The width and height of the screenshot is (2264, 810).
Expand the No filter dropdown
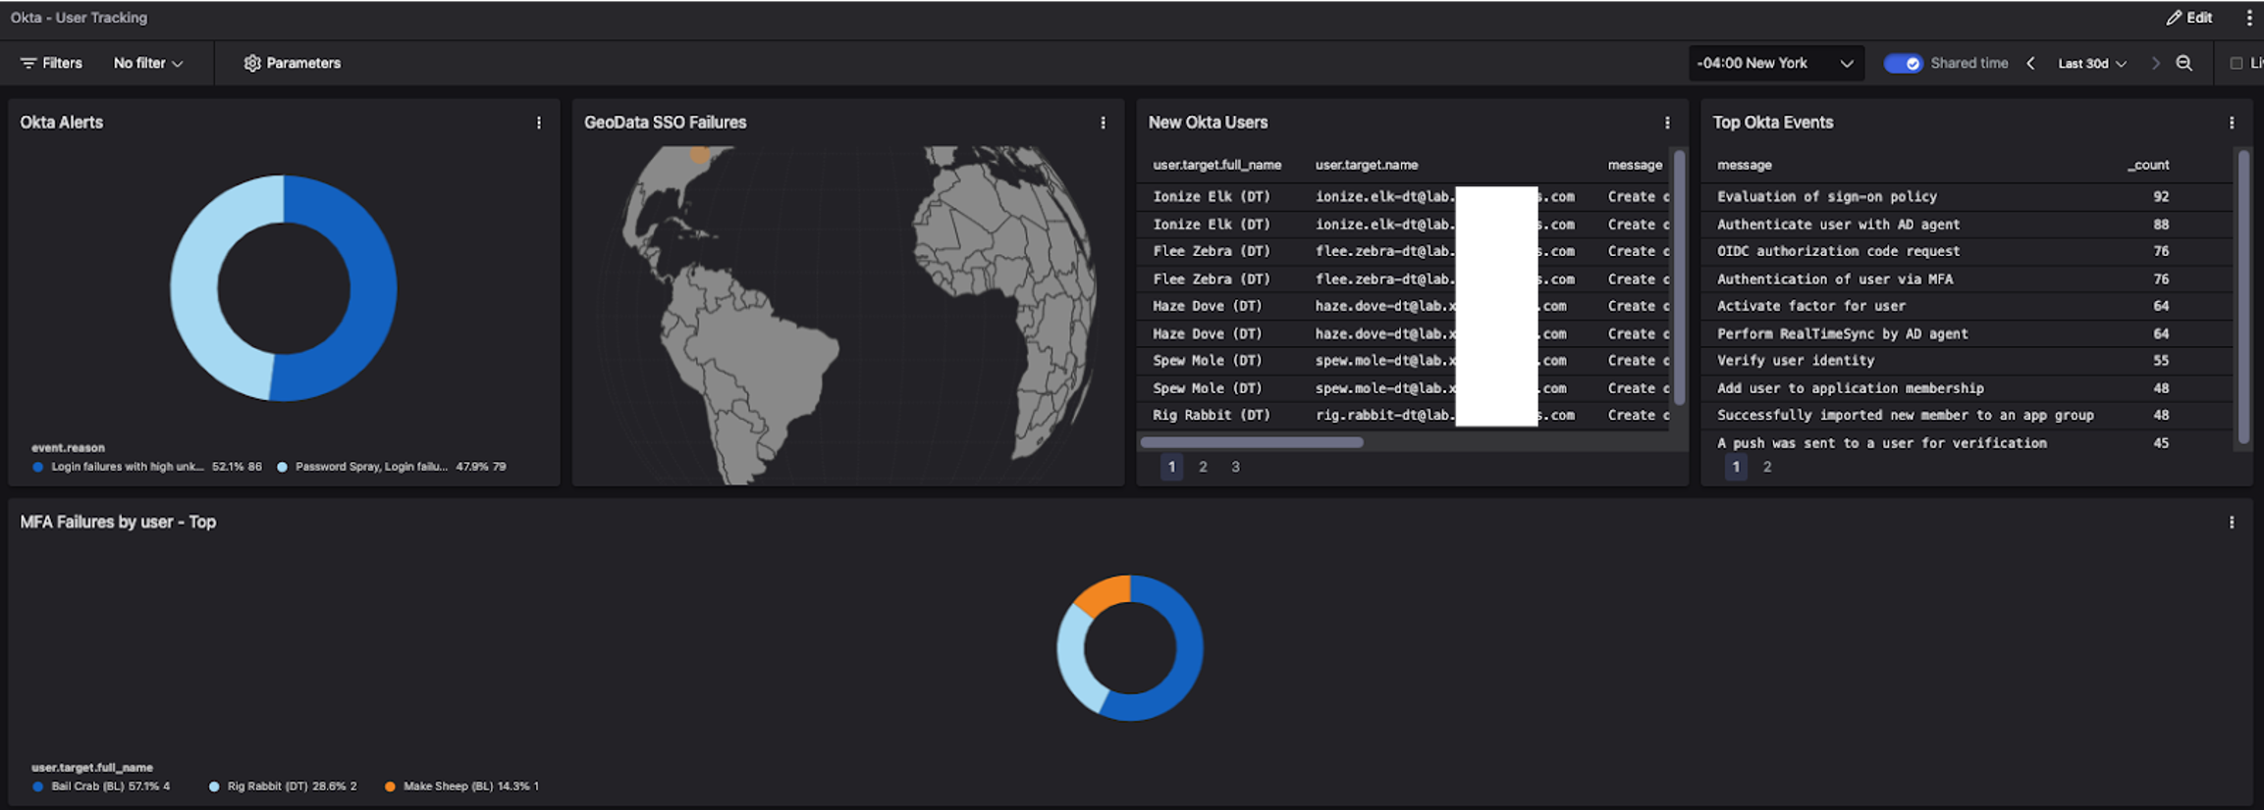point(148,63)
